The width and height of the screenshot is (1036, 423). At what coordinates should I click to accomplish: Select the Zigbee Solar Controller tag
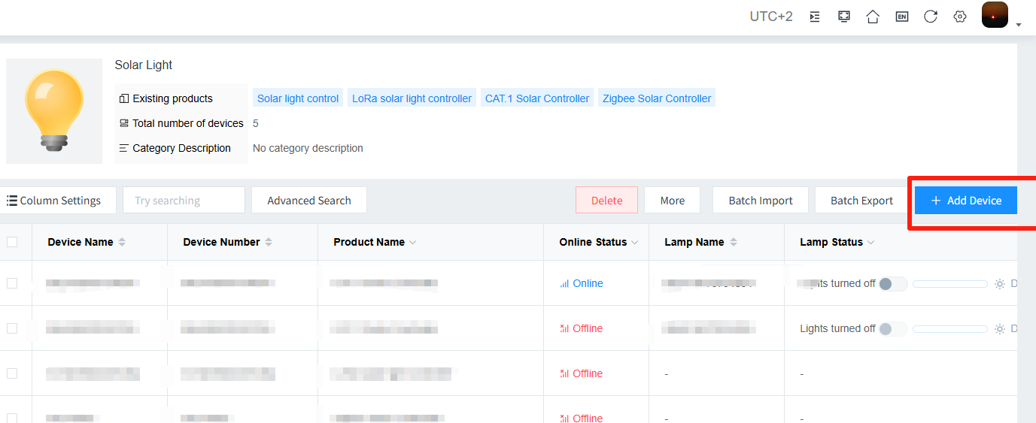coord(656,98)
